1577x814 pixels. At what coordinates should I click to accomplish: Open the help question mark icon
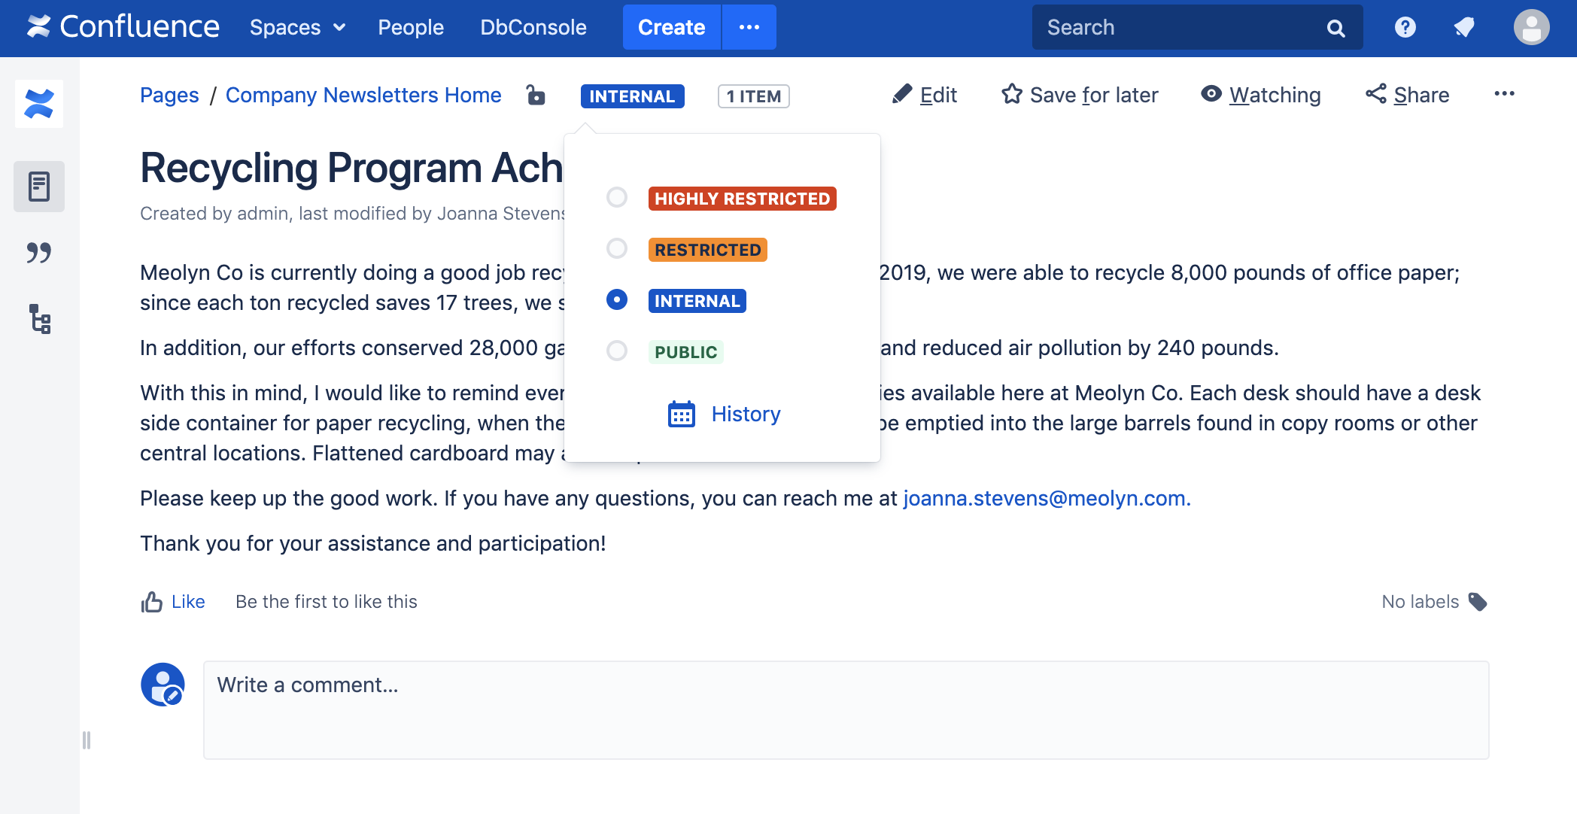[x=1405, y=28]
